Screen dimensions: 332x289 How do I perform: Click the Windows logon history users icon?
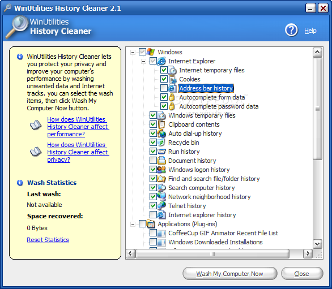pos(161,170)
